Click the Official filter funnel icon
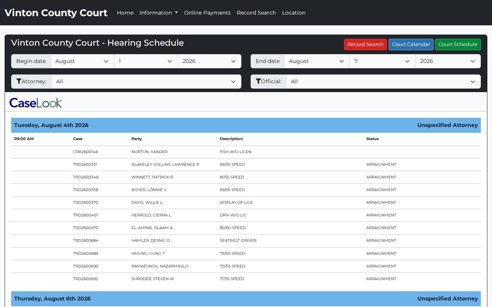 258,81
